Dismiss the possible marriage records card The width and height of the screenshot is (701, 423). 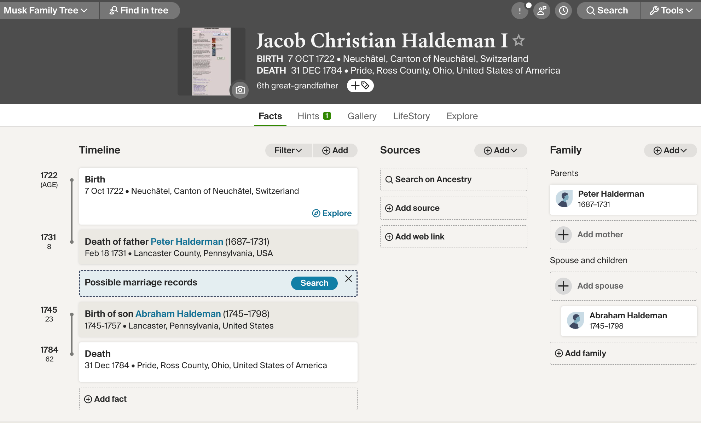(348, 279)
